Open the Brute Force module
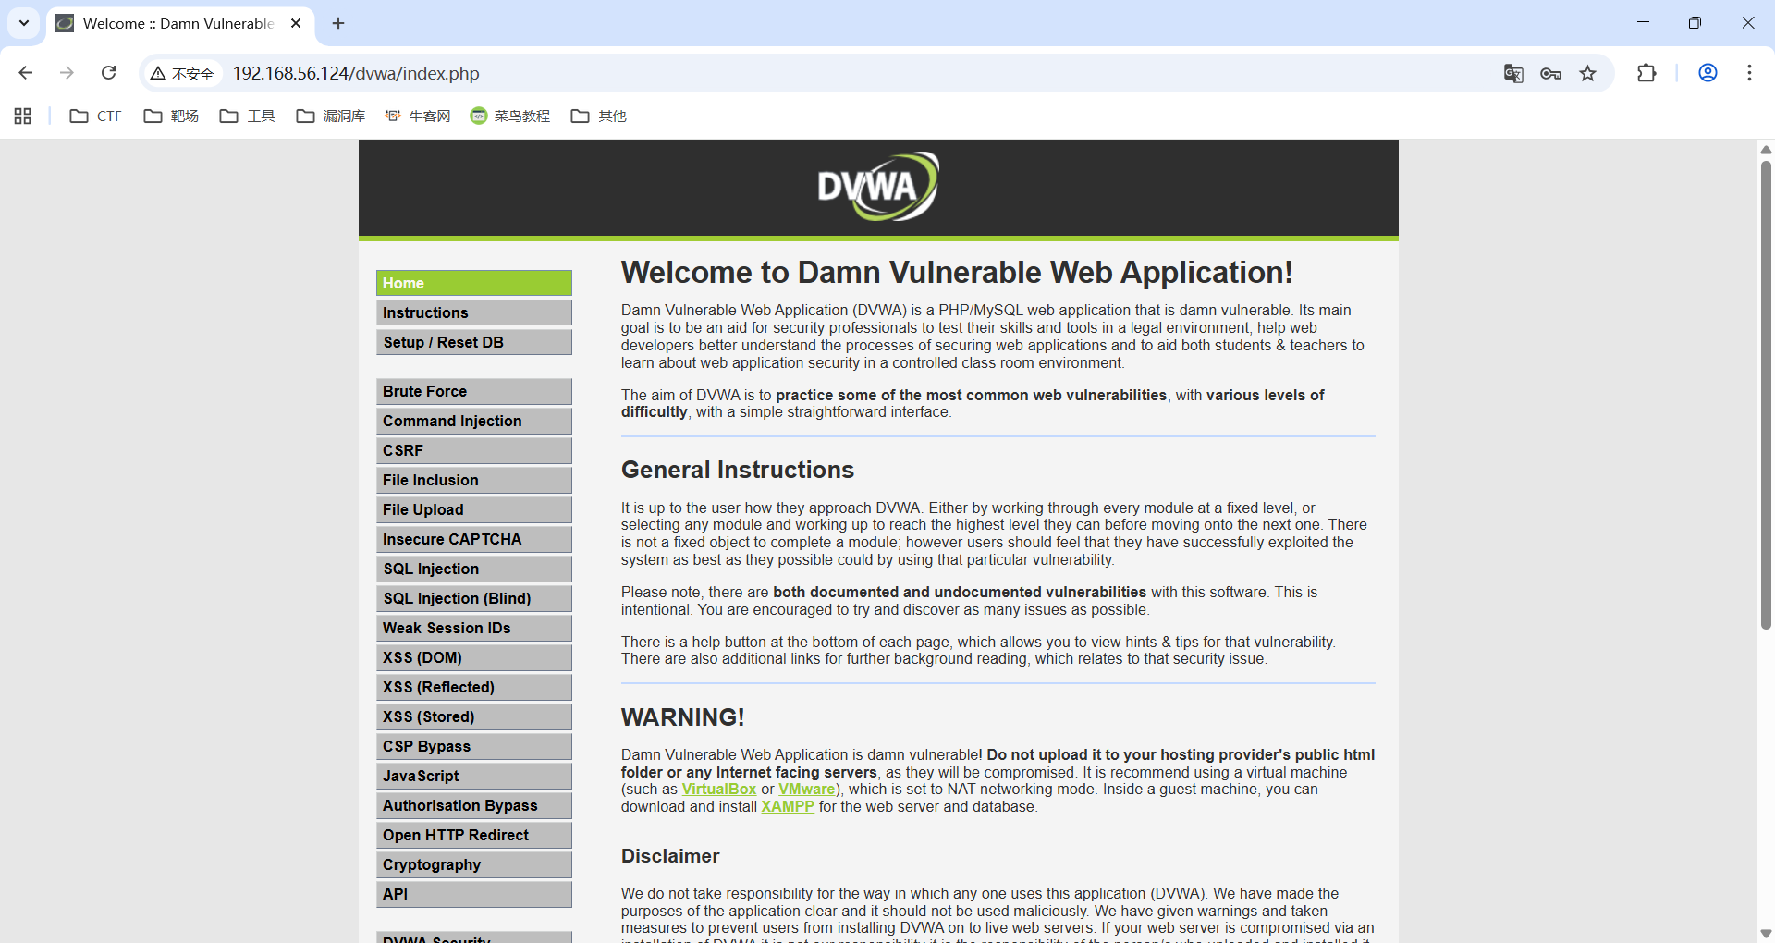 pyautogui.click(x=474, y=391)
